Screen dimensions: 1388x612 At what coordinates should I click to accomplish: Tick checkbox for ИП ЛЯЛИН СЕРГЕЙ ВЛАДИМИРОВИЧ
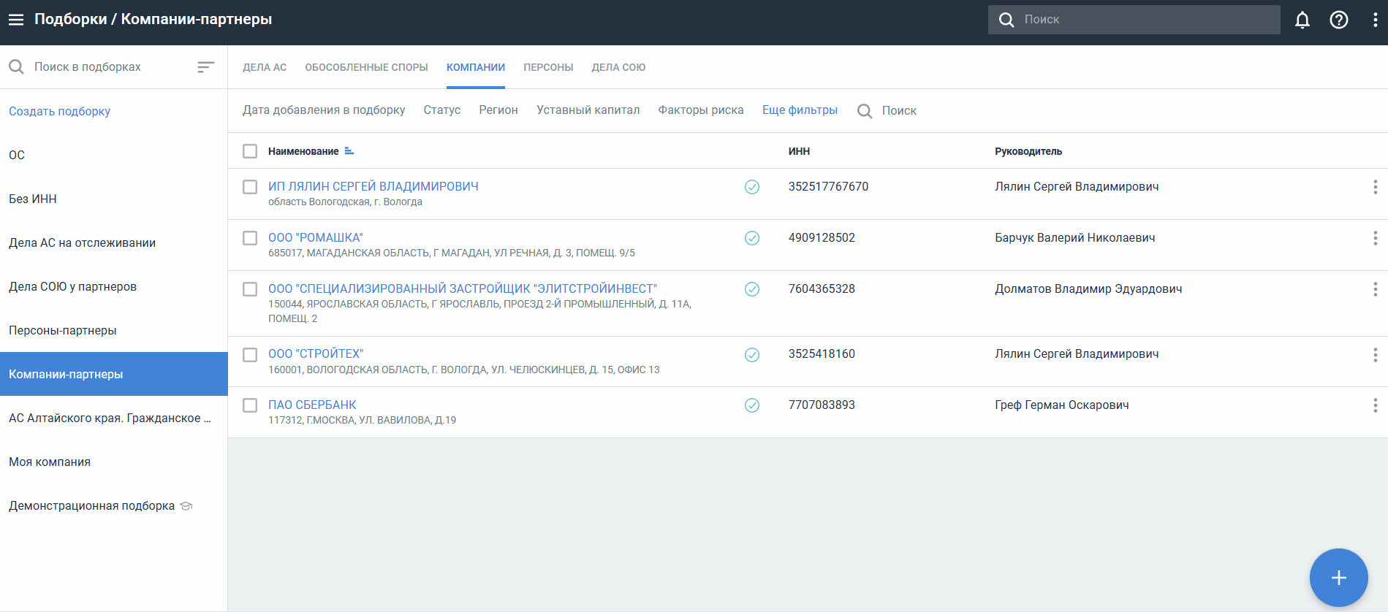pos(250,187)
